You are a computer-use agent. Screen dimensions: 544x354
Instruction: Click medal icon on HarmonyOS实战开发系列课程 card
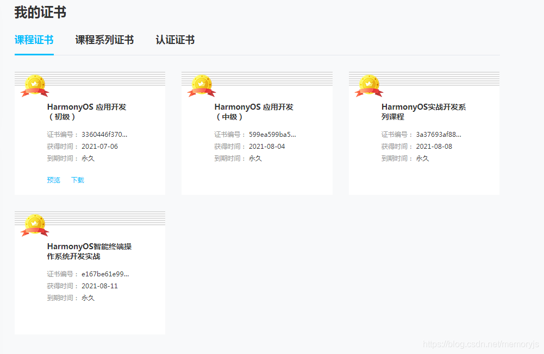pos(369,86)
